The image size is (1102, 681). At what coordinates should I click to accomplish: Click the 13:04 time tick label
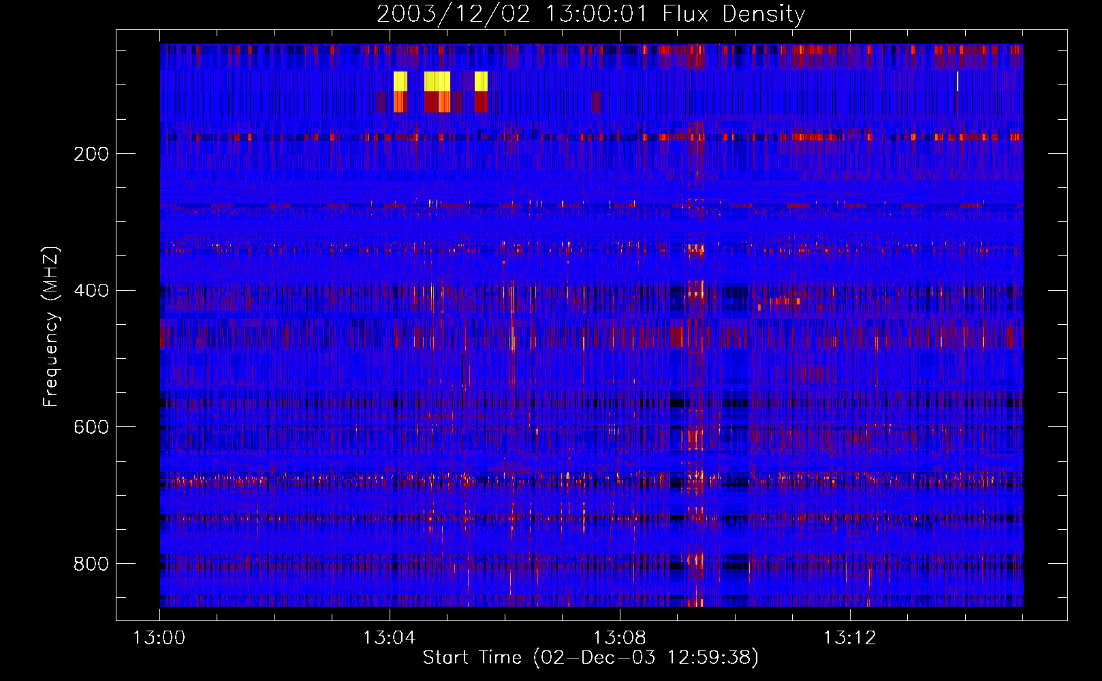(x=390, y=638)
